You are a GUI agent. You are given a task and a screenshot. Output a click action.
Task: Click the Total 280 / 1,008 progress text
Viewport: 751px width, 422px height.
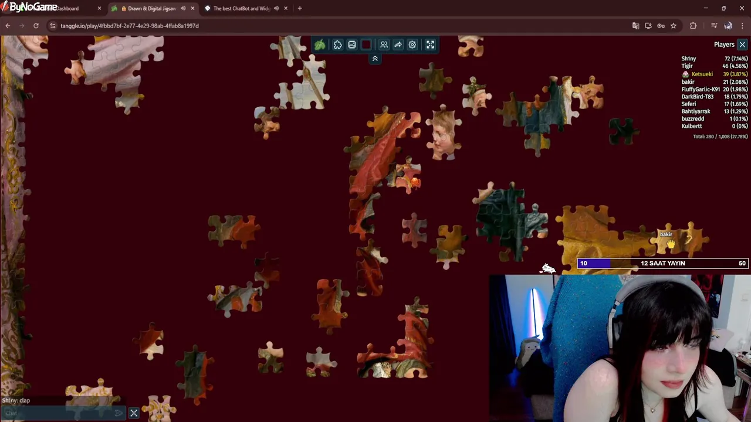pyautogui.click(x=720, y=137)
